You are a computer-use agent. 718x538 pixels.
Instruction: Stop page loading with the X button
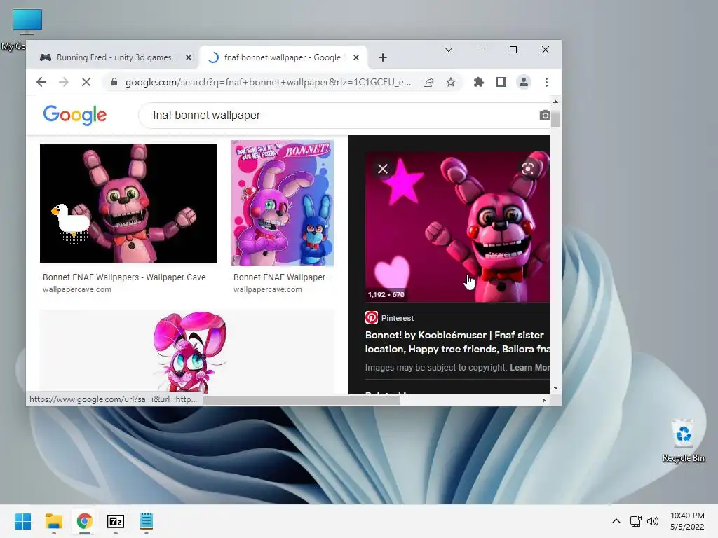[x=86, y=83]
